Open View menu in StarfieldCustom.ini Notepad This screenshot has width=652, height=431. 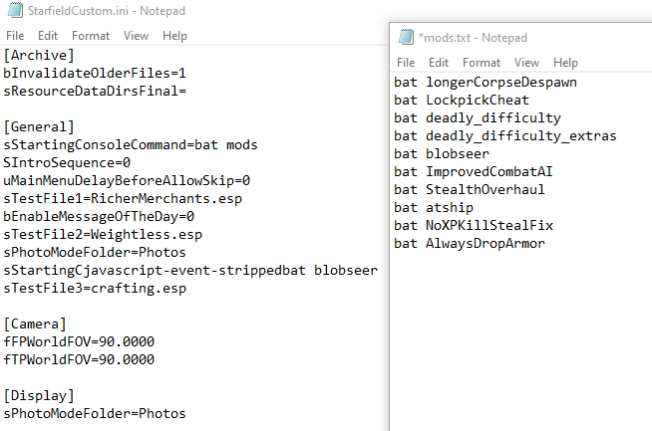coord(136,36)
